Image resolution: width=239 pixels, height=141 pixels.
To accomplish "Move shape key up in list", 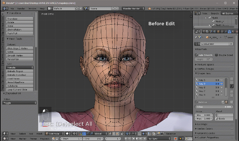I will click(232, 91).
